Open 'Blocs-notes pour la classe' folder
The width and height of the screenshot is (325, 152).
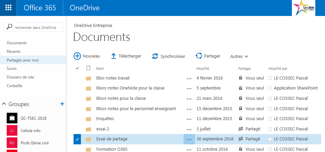[x=121, y=98]
